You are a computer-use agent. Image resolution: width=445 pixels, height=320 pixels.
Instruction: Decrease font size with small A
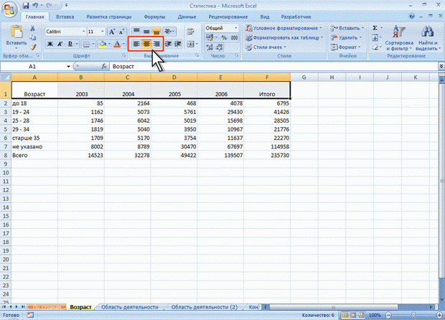point(121,32)
